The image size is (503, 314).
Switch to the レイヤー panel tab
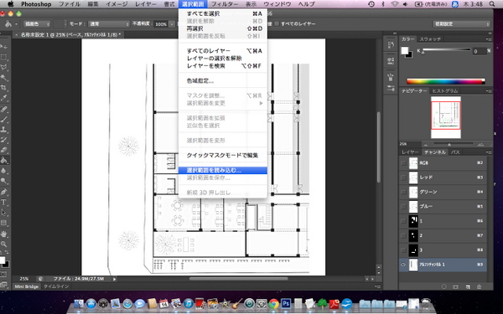410,152
